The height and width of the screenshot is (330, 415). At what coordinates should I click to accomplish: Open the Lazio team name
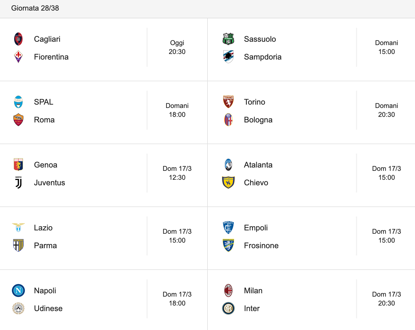click(43, 228)
